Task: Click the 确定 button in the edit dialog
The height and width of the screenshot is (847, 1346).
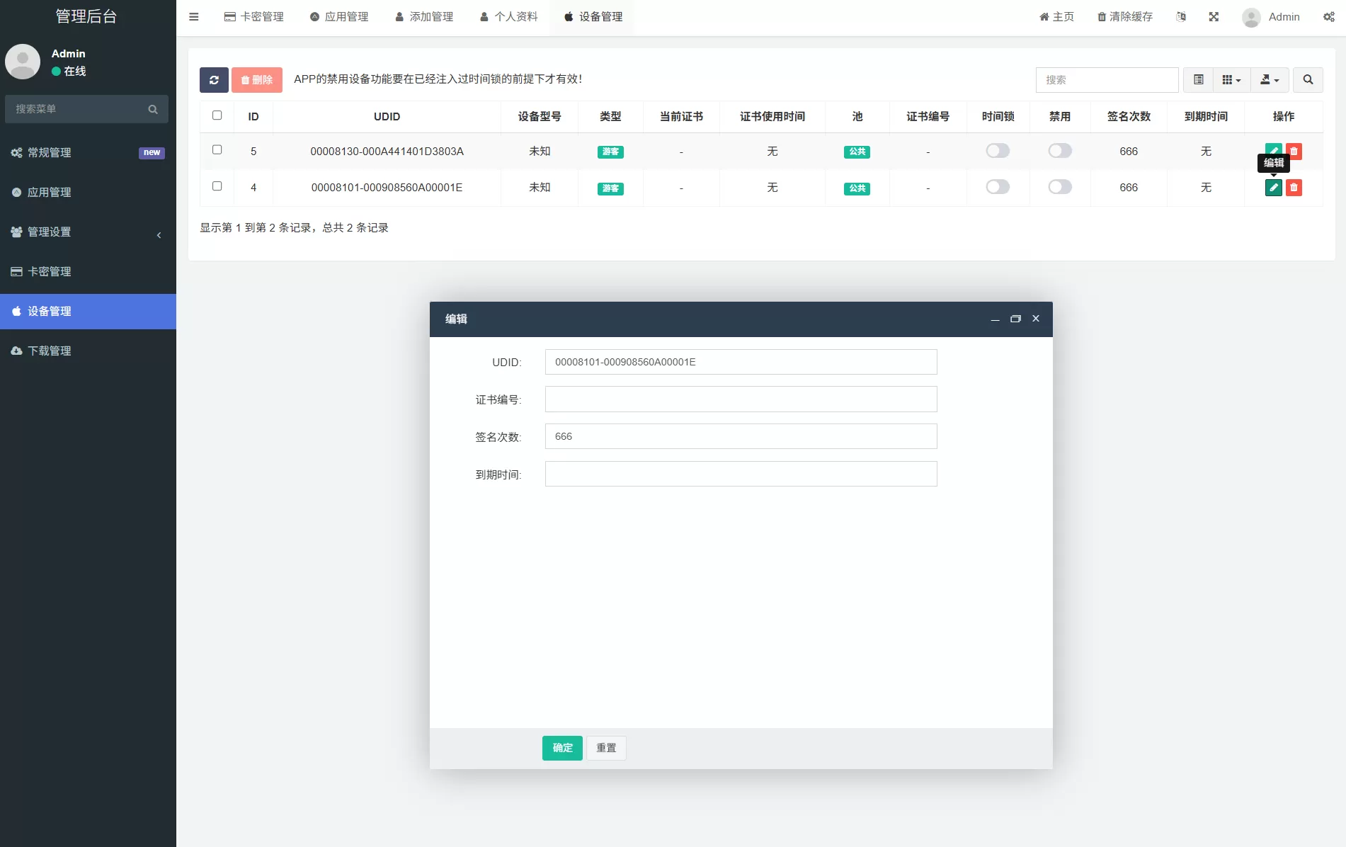Action: pos(561,748)
